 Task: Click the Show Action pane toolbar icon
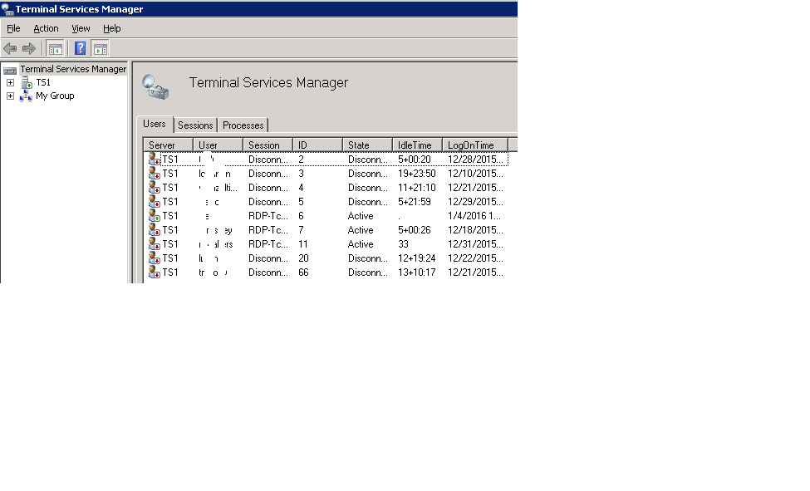click(100, 48)
